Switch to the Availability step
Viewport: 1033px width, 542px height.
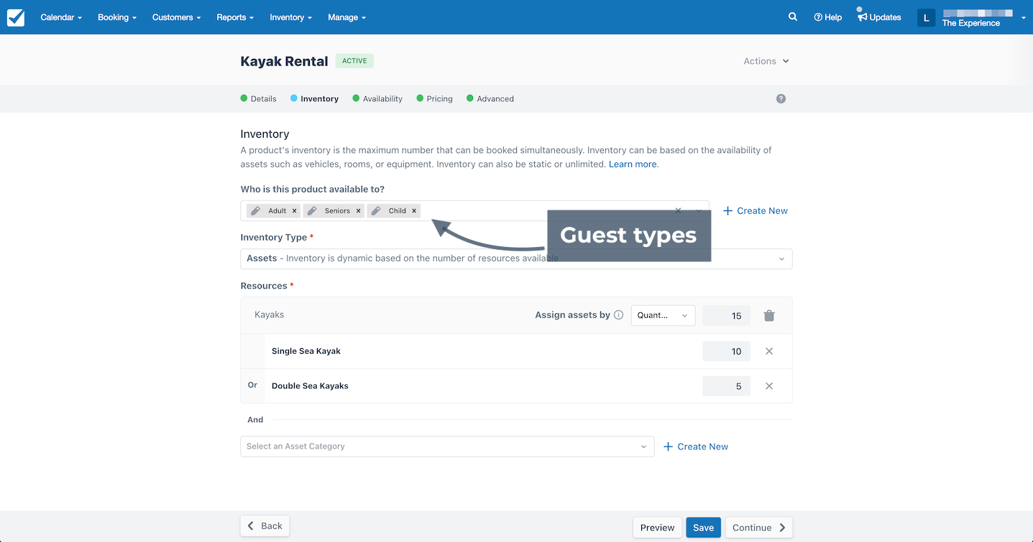tap(377, 99)
